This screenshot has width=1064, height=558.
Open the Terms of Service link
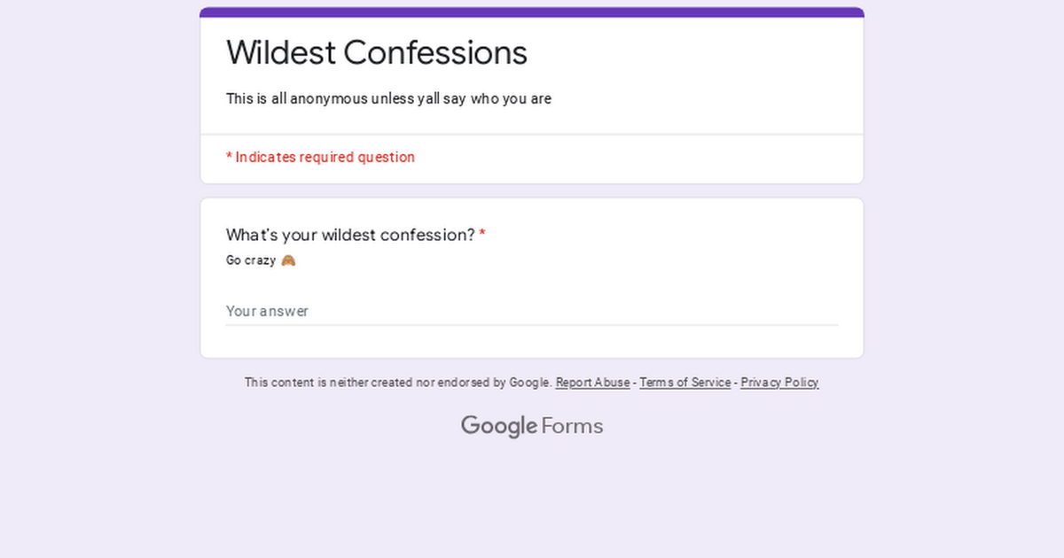[685, 383]
